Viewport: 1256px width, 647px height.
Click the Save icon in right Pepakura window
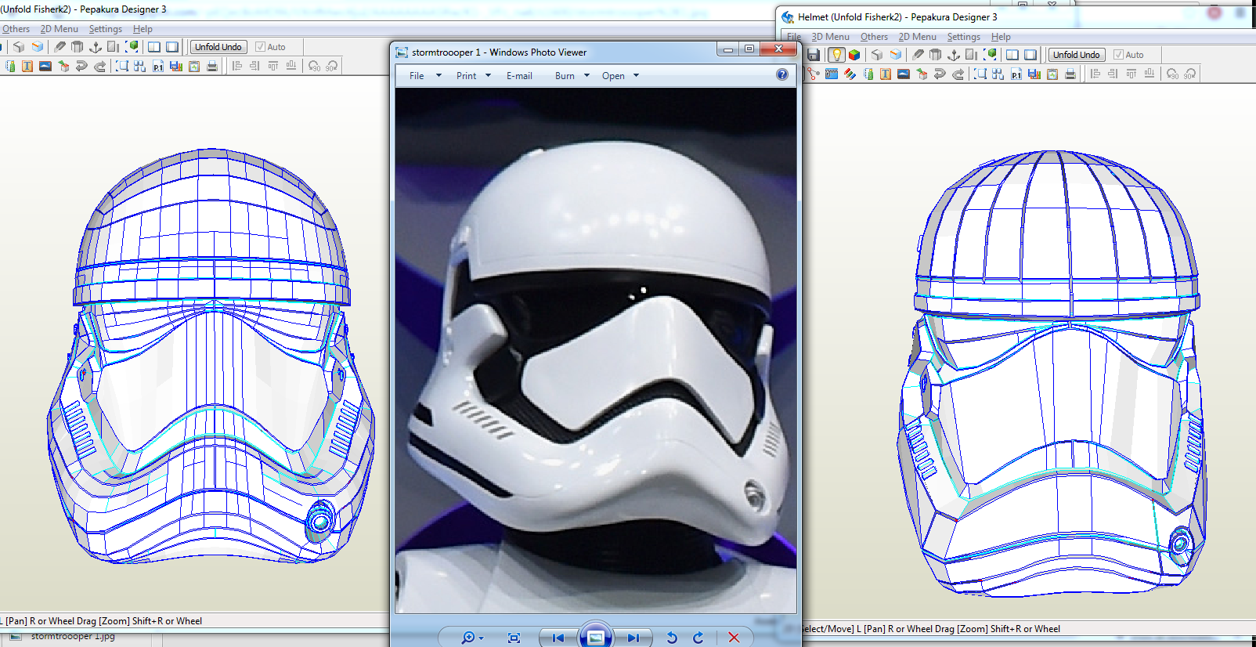(x=814, y=55)
